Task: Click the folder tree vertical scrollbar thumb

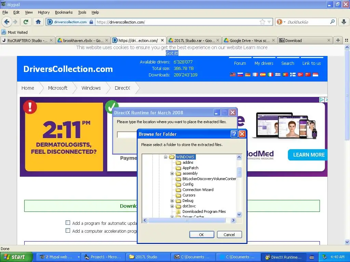Action: tap(239, 172)
